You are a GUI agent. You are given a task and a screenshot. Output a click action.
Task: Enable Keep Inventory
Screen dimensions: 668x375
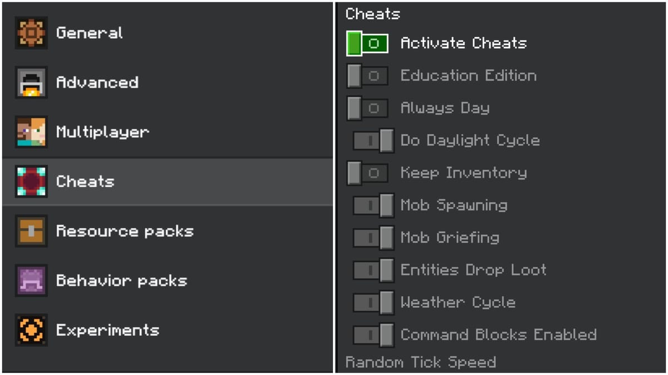point(365,173)
